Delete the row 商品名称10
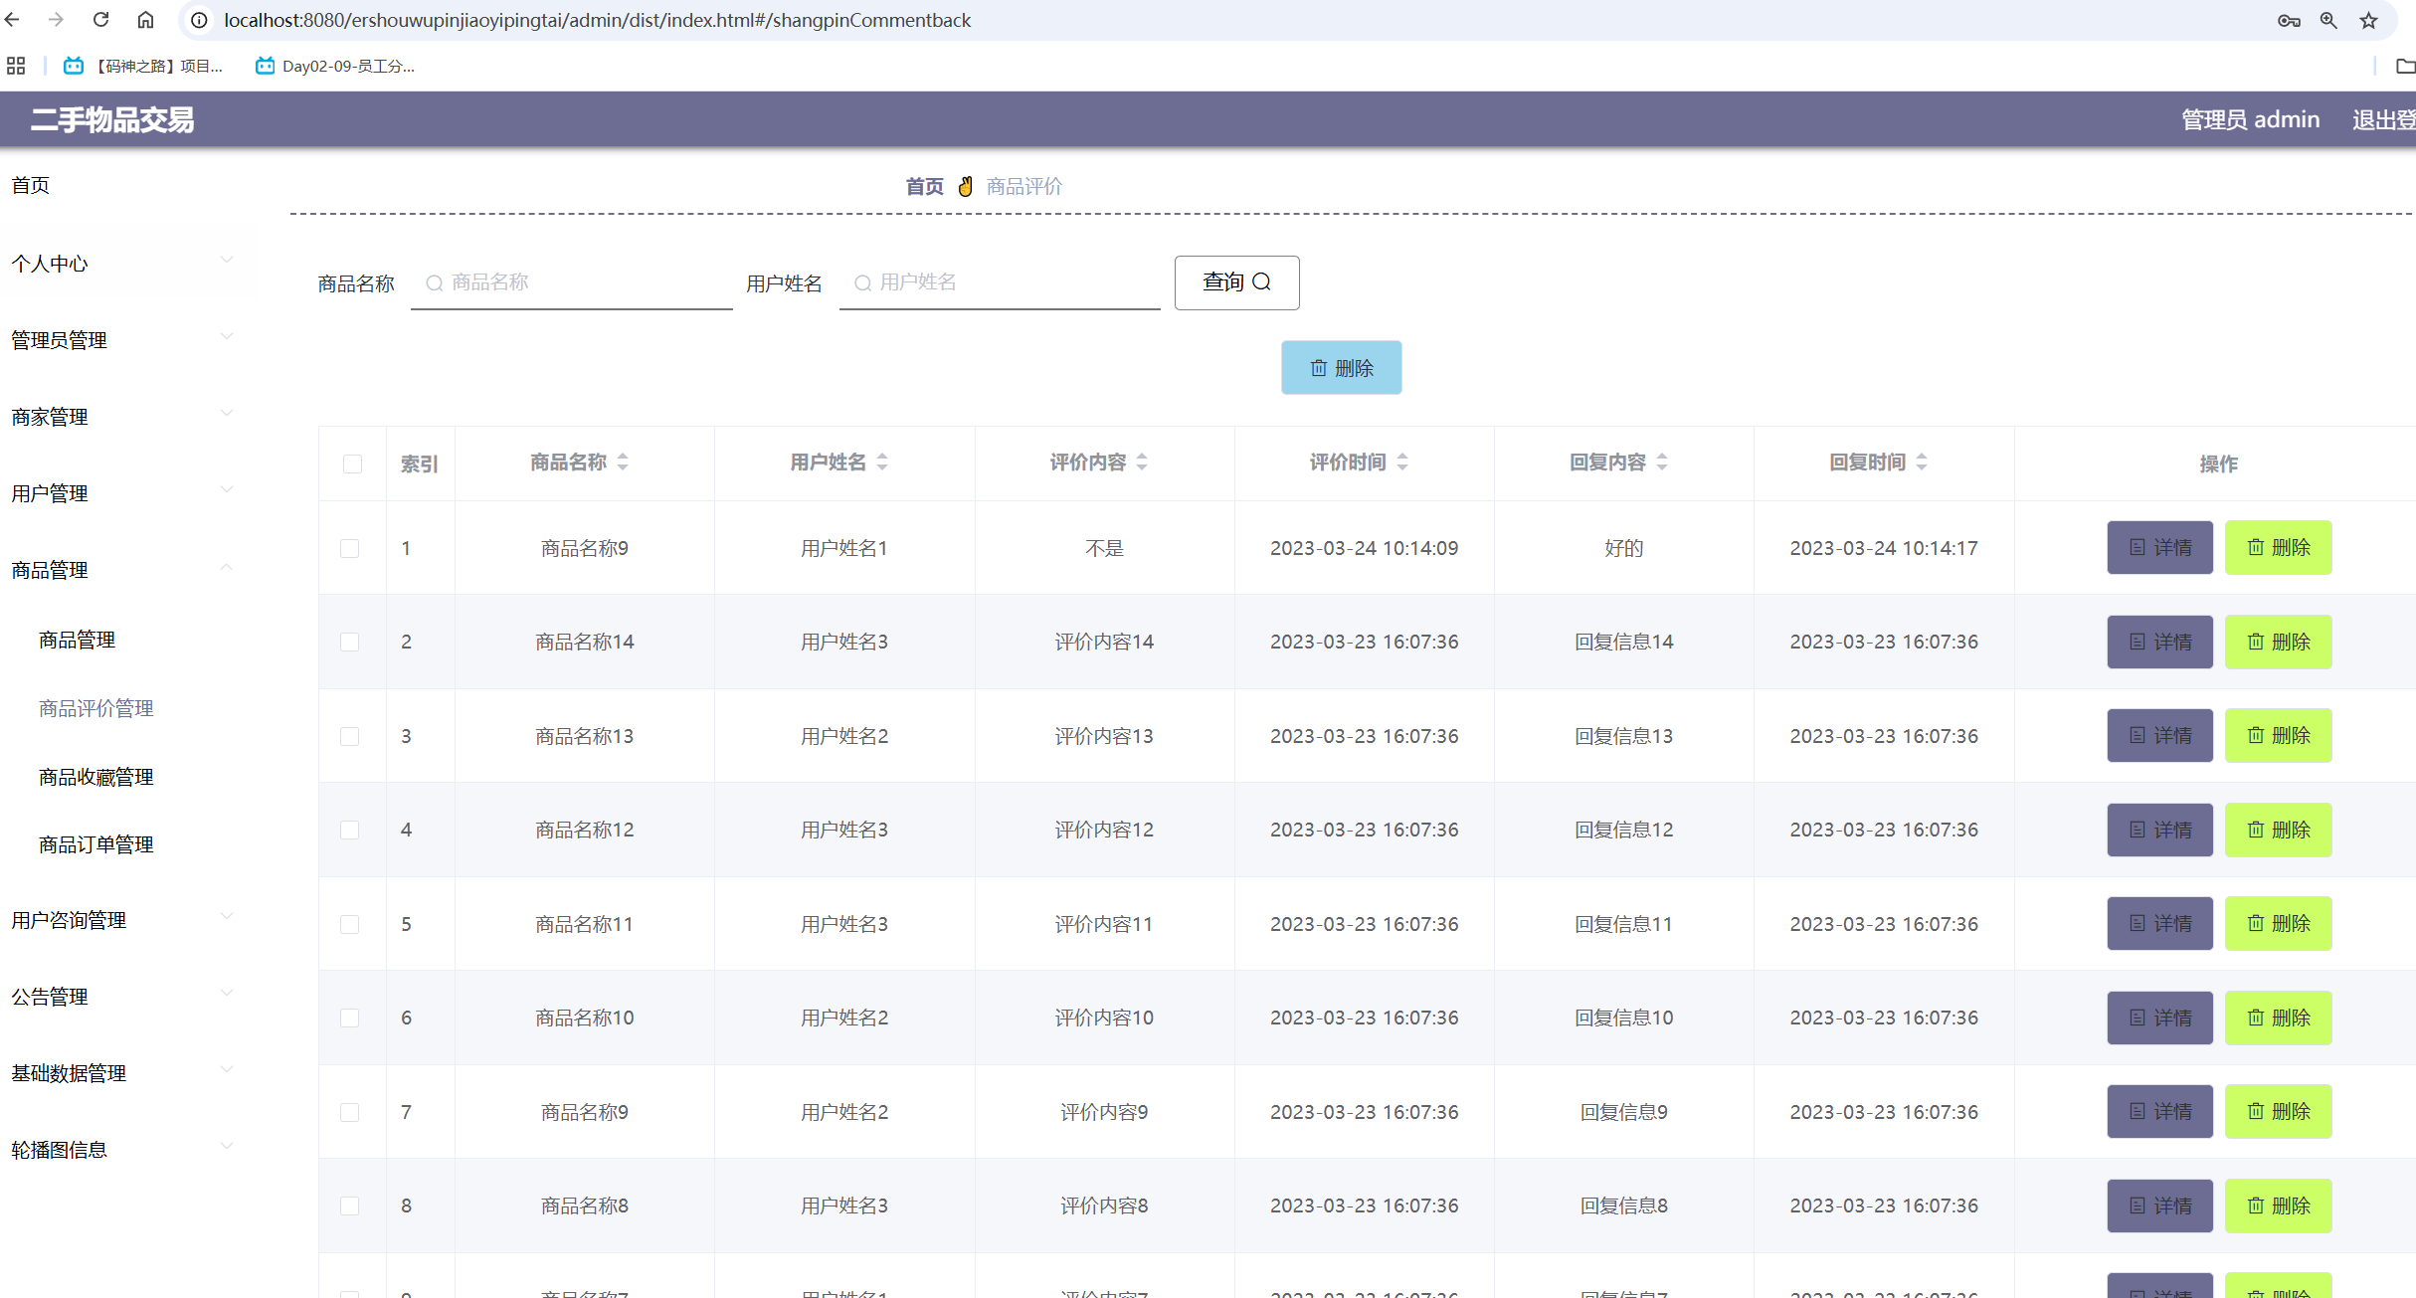This screenshot has height=1298, width=2416. (x=2278, y=1018)
